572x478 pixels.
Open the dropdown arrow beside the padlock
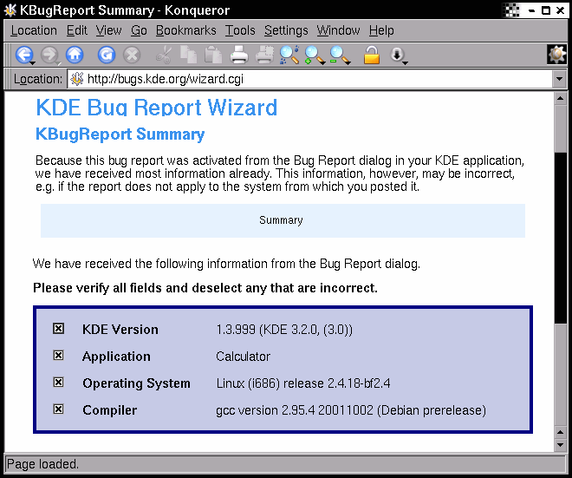(x=398, y=56)
